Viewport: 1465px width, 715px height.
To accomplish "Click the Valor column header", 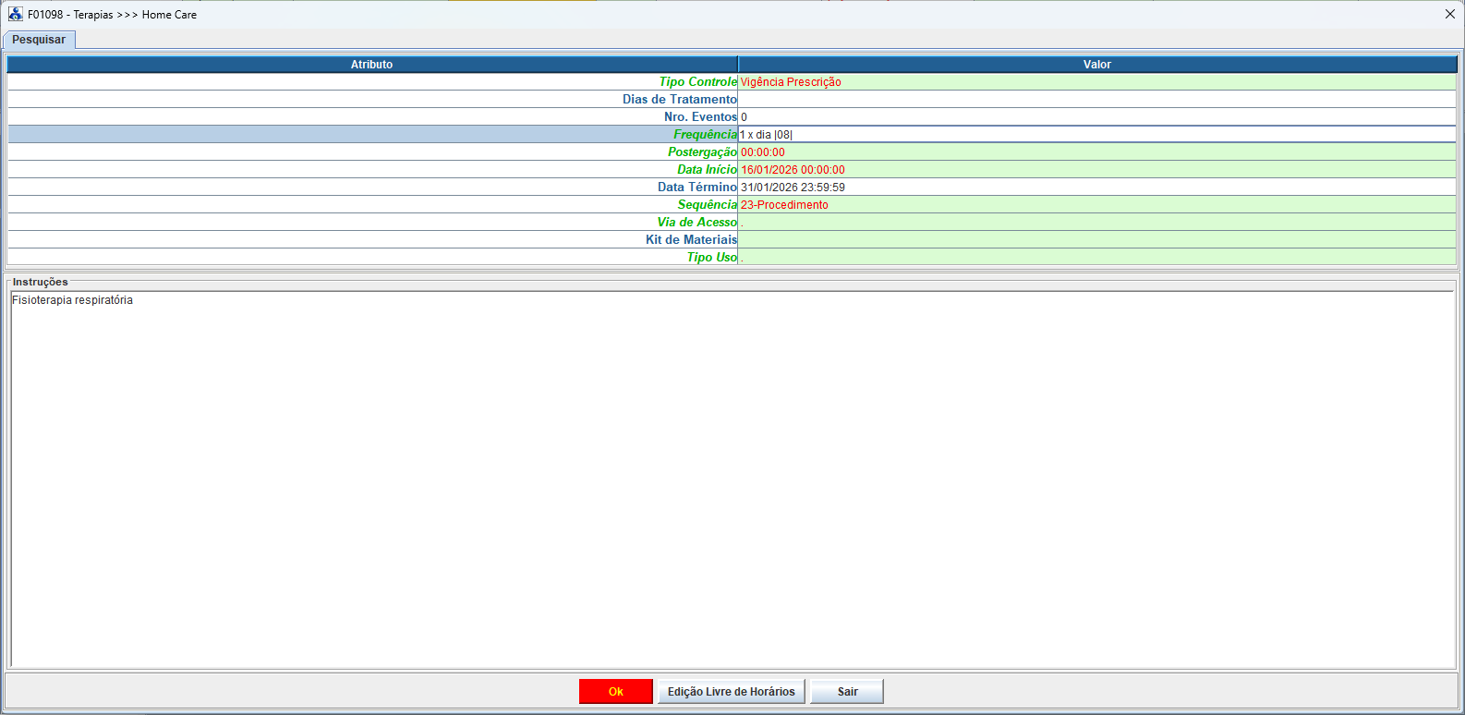I will click(x=1096, y=65).
